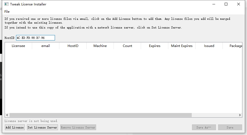Maximize the Tweak License Installer window
Screen dimensions: 247x135
tap(226, 4)
